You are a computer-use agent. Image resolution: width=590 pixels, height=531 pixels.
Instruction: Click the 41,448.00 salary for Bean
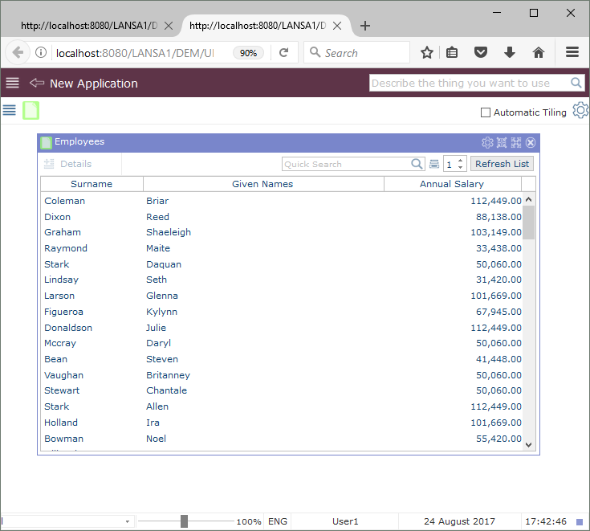coord(498,359)
